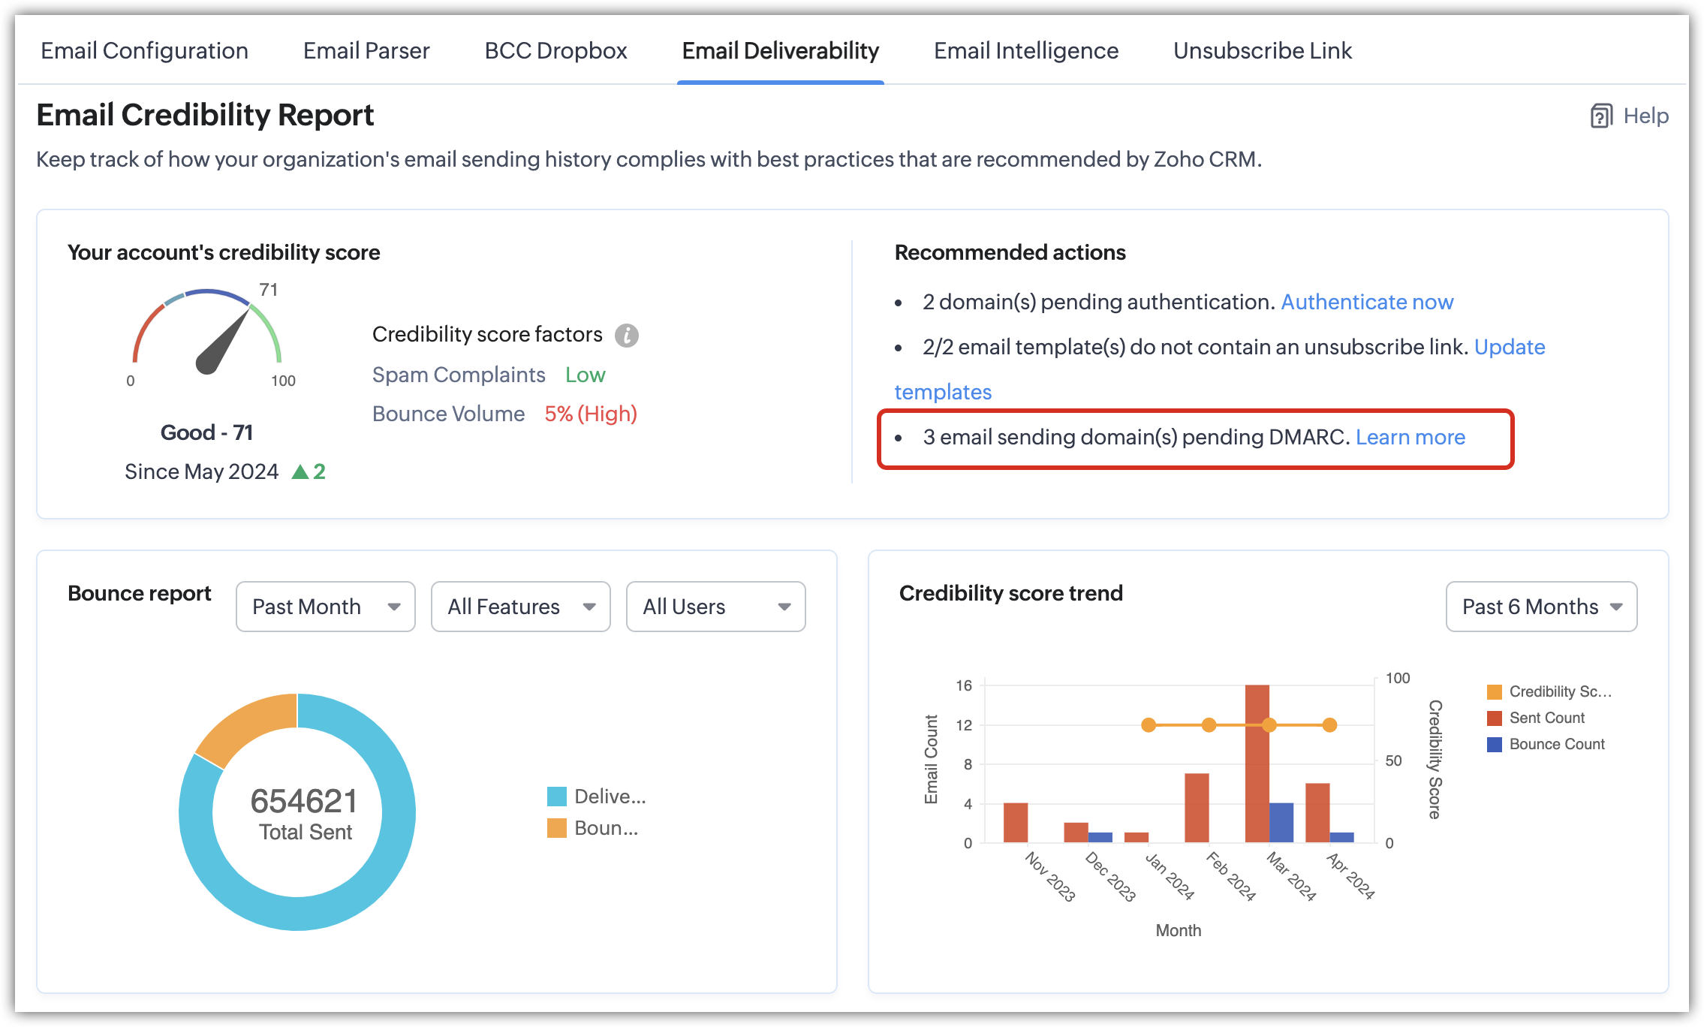Open the All Features dropdown
1704x1027 pixels.
pos(520,607)
